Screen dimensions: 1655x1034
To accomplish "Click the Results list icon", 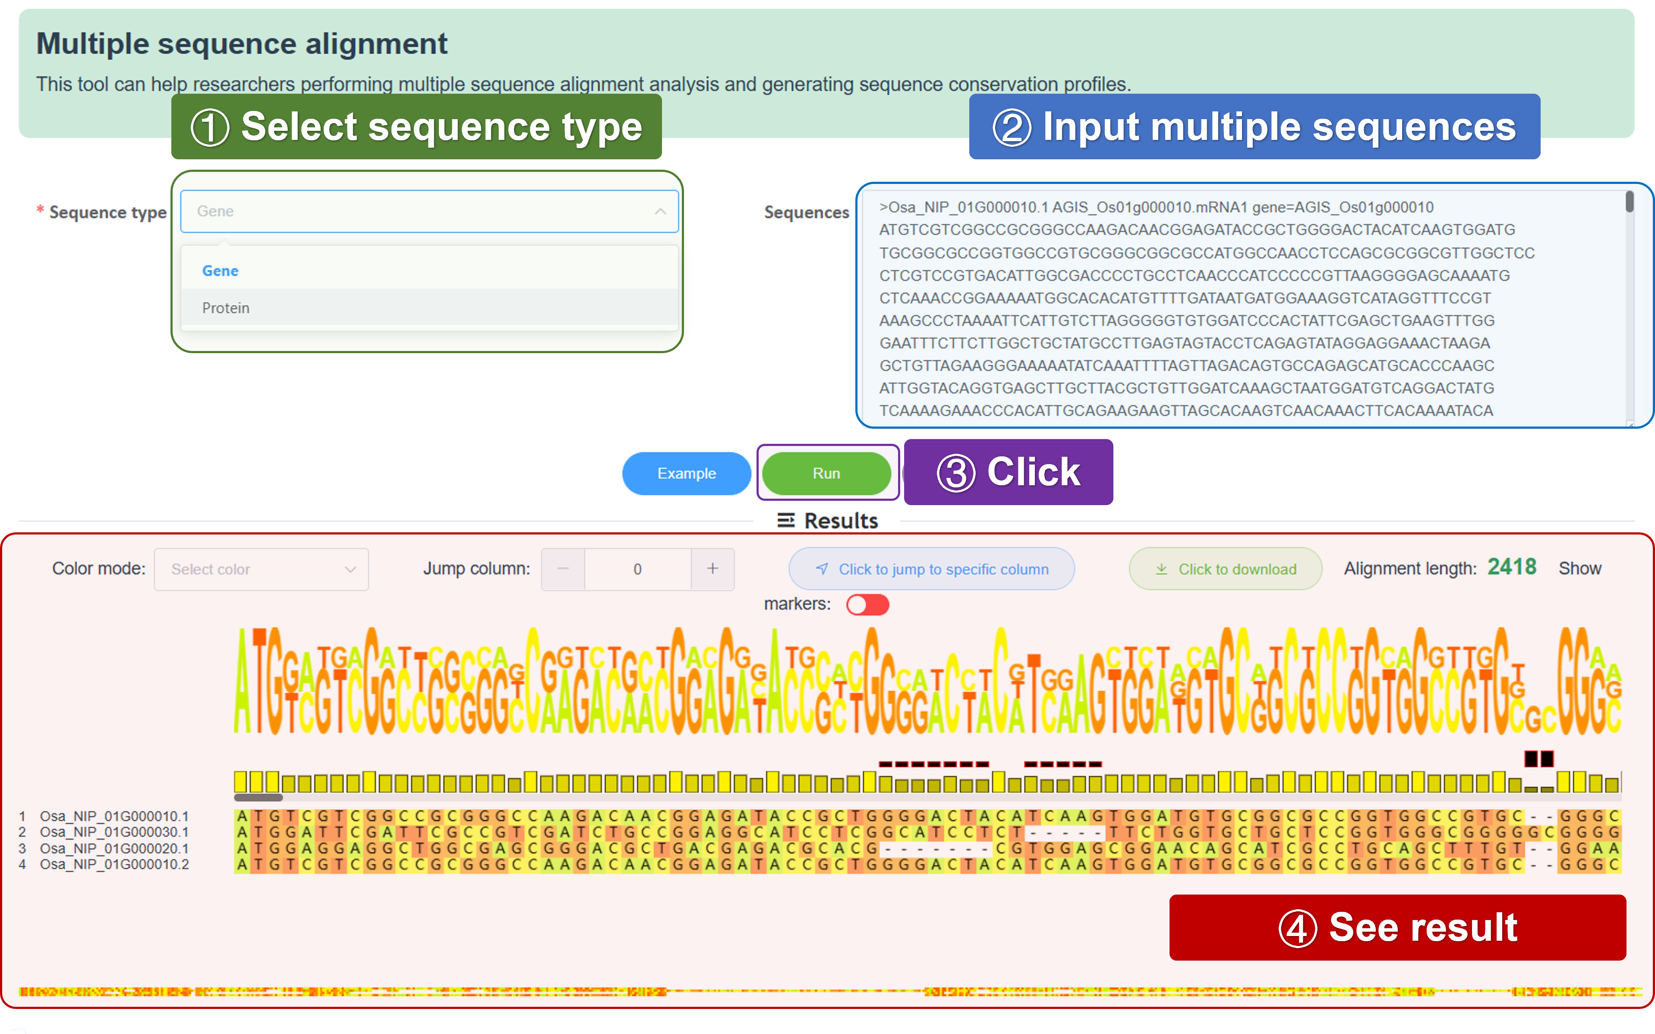I will pyautogui.click(x=785, y=520).
